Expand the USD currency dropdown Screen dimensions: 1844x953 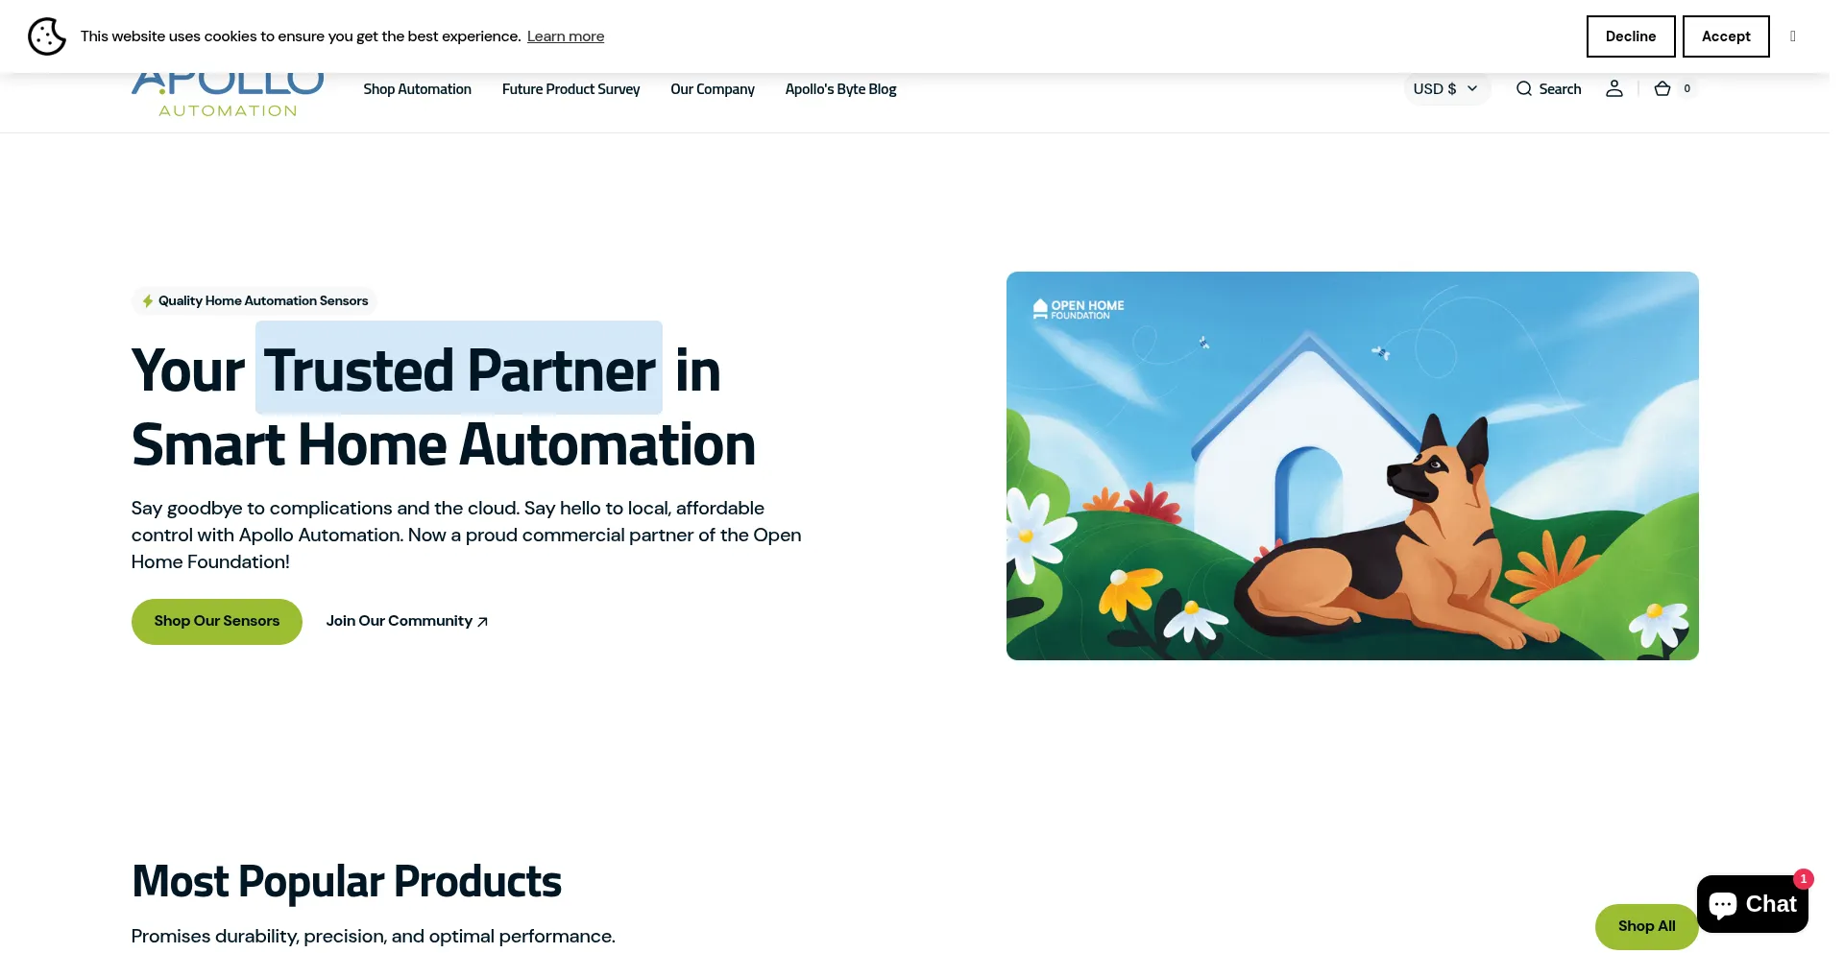(x=1446, y=88)
